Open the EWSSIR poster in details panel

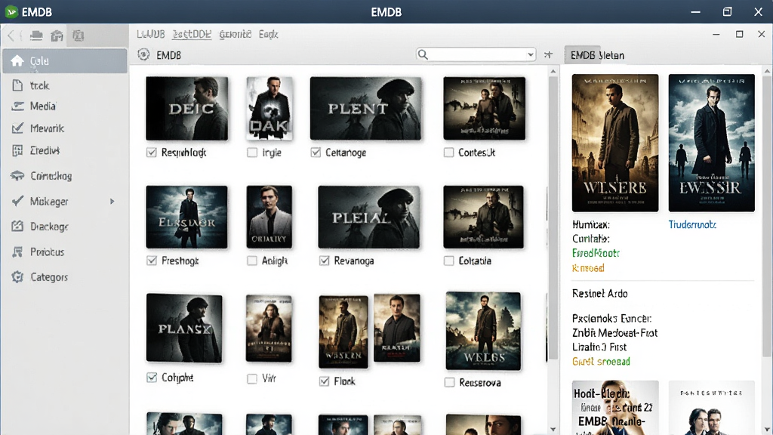click(711, 143)
